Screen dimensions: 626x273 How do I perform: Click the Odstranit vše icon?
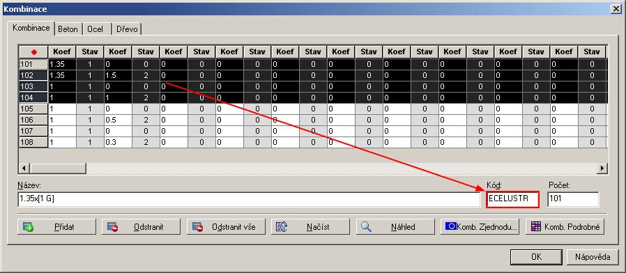197,227
